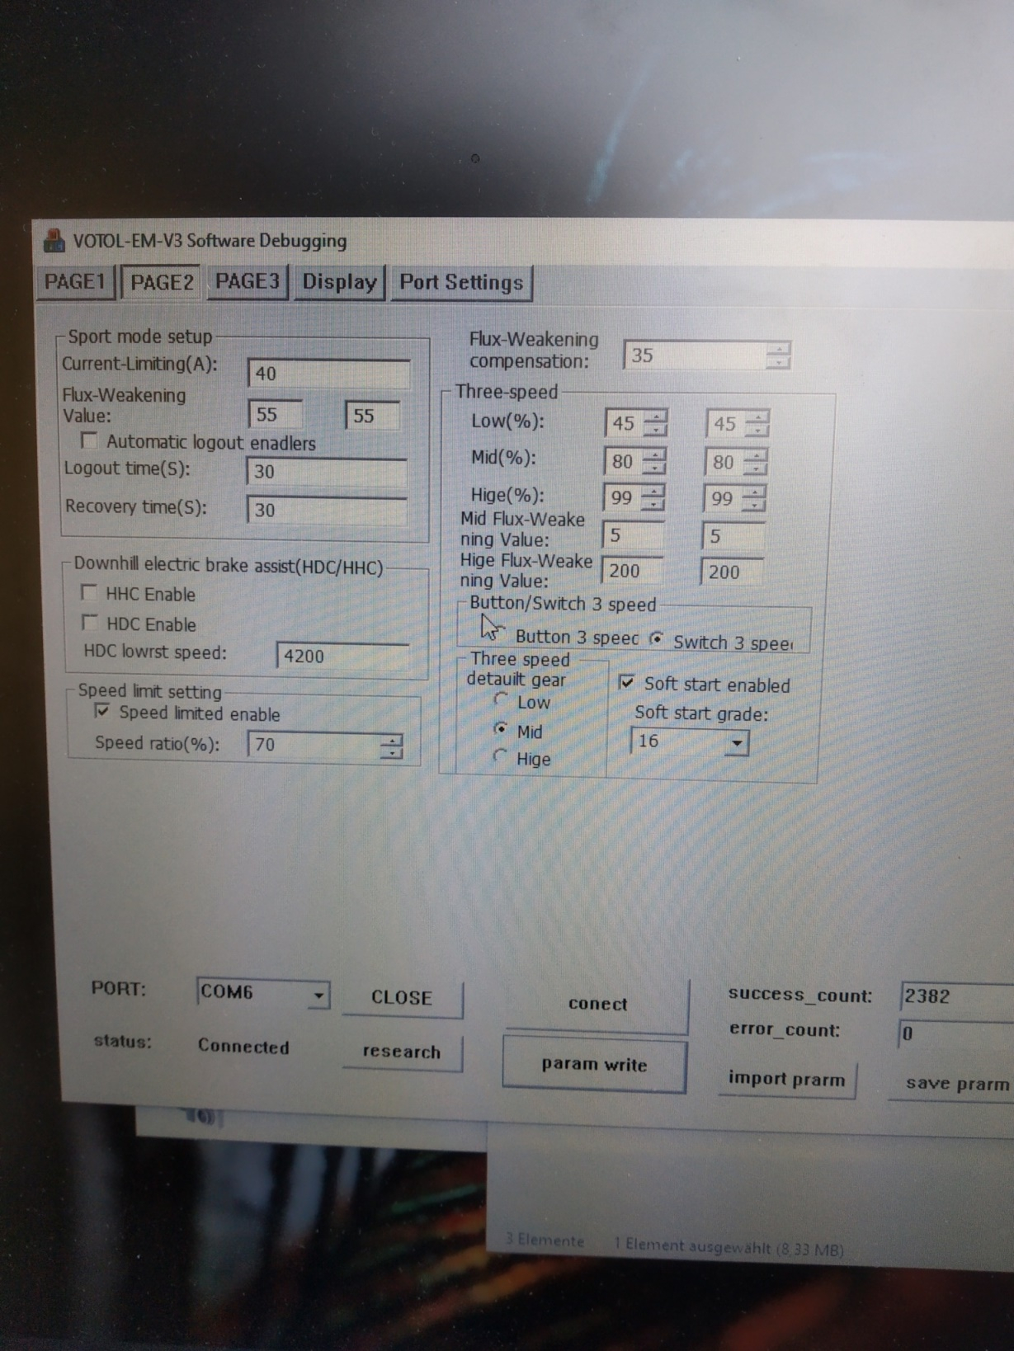Click the VOTOL app icon in title bar

54,240
